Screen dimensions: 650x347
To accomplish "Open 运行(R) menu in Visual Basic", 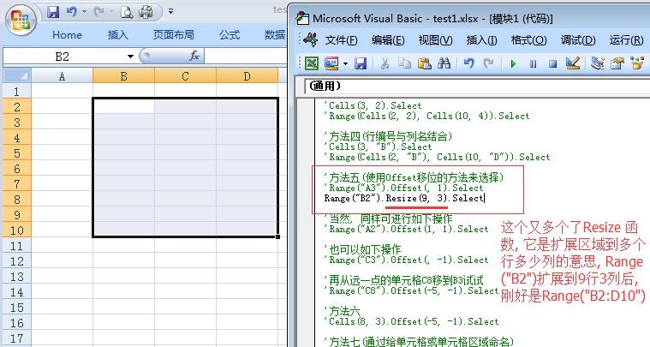I will pyautogui.click(x=626, y=40).
